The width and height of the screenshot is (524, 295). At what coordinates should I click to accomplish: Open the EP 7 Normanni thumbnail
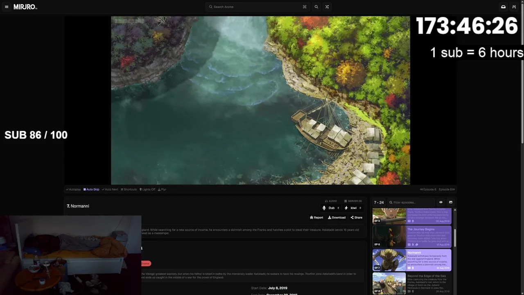point(389,260)
